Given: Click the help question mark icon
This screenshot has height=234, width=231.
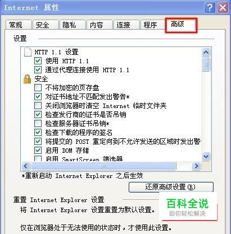Looking at the screenshot, I should tap(210, 8).
